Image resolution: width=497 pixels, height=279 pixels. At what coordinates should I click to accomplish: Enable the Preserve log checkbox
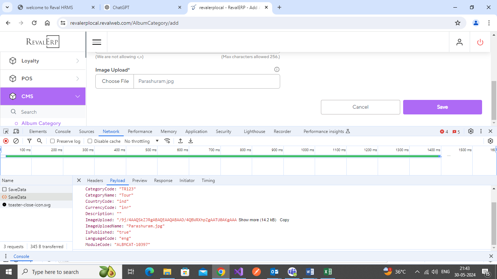(52, 141)
